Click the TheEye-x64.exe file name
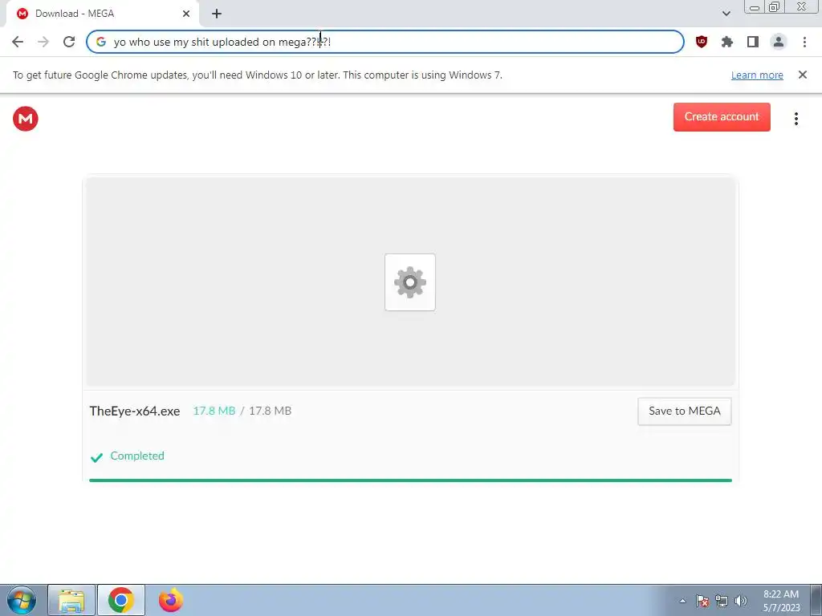 pyautogui.click(x=135, y=411)
